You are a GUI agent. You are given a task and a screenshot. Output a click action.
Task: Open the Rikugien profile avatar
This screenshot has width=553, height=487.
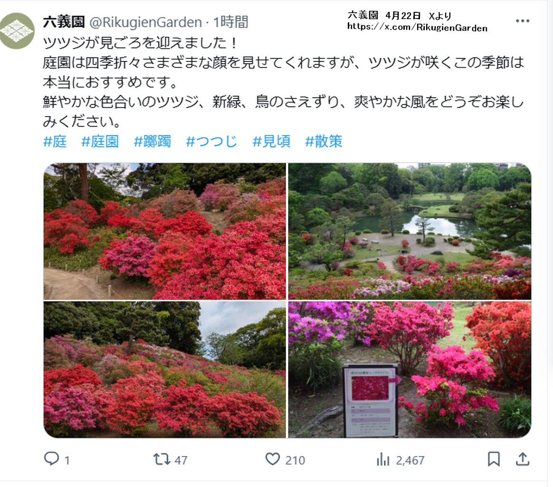pos(17,31)
